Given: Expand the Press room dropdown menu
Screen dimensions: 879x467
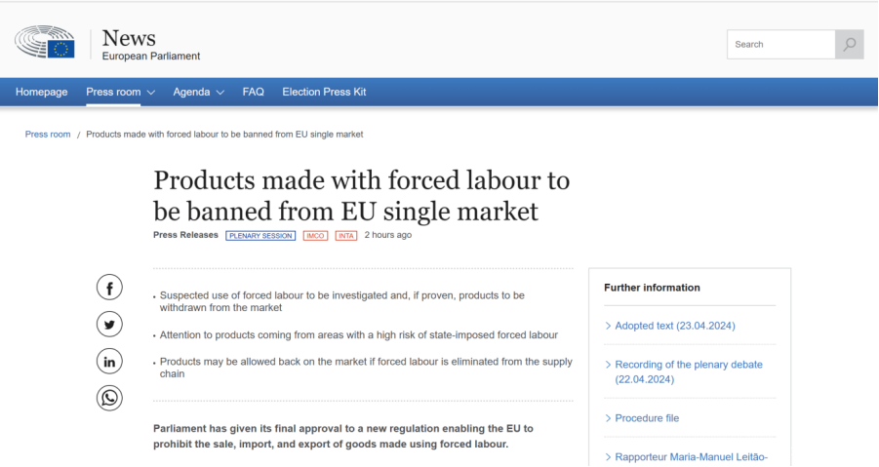Looking at the screenshot, I should pos(120,93).
